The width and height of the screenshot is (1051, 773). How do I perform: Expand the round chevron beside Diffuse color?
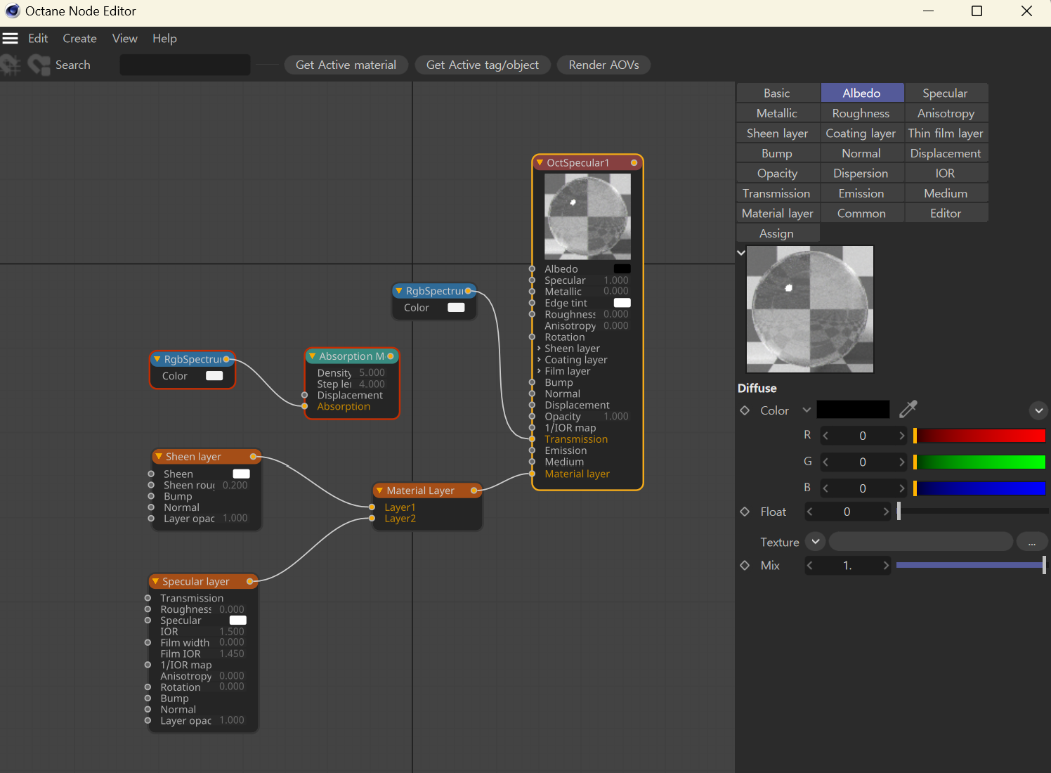pyautogui.click(x=1038, y=410)
